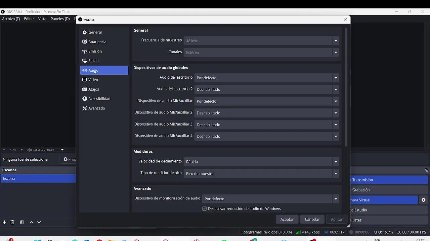Image resolution: width=430 pixels, height=241 pixels.
Task: Switch to the Emisión settings section
Action: pos(104,52)
